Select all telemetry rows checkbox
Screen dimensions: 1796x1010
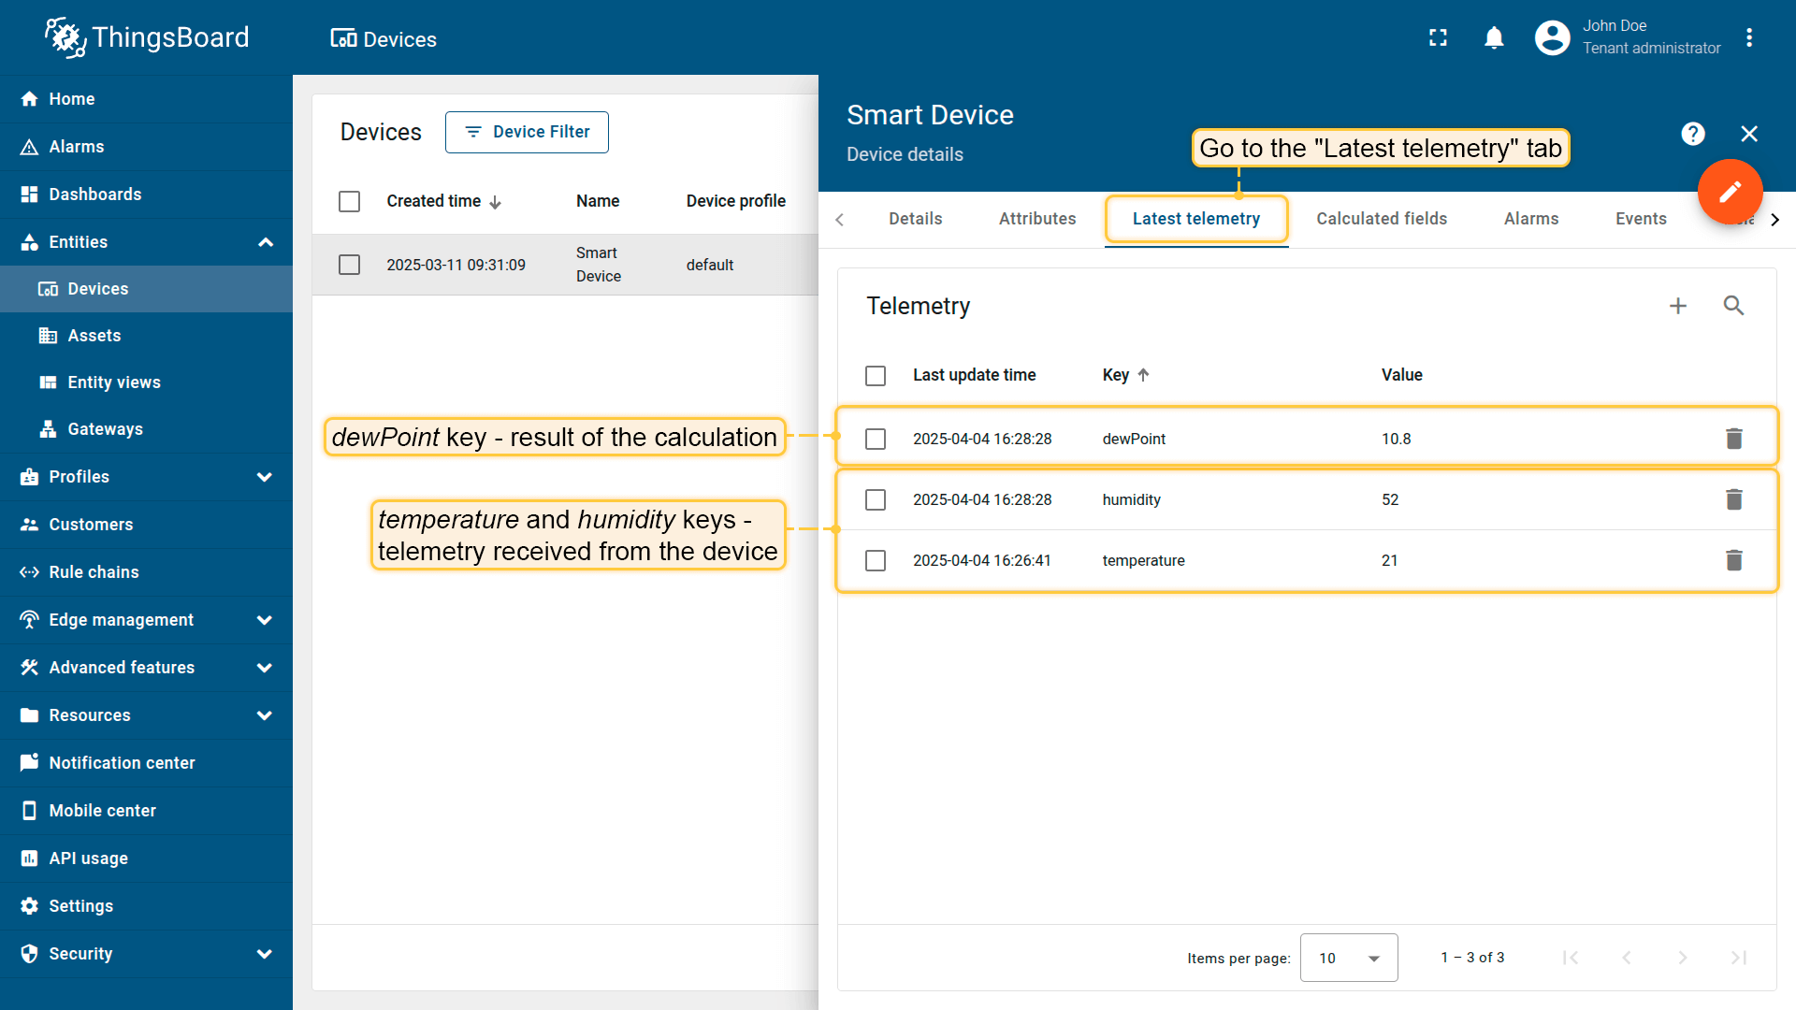coord(876,376)
